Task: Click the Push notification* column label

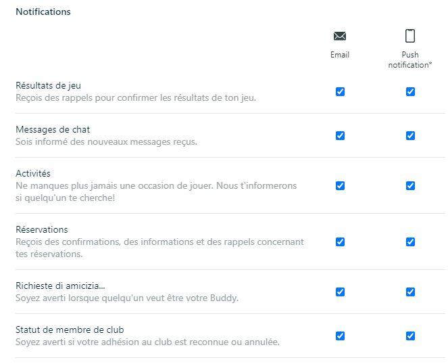Action: pos(410,60)
